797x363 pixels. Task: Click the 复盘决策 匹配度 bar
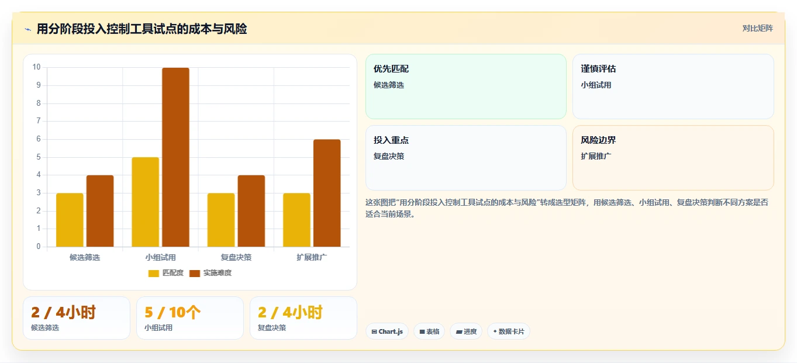221,220
